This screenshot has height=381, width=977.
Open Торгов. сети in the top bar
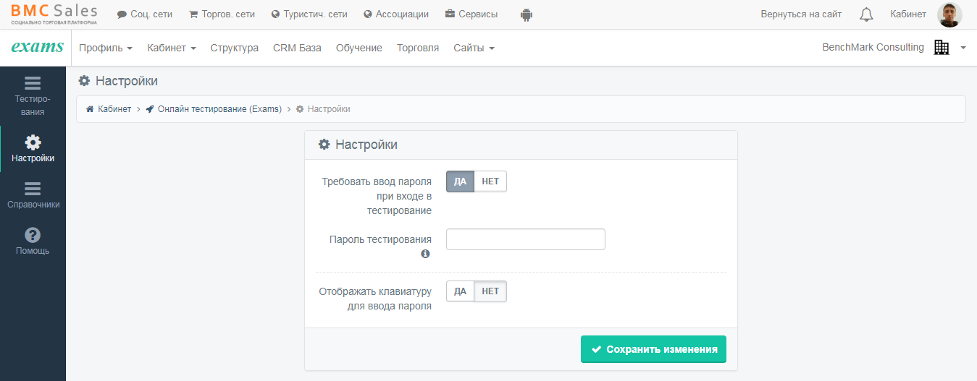[222, 14]
